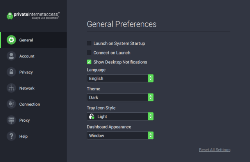Check the Connect on Launch box
This screenshot has height=162, width=250.
89,52
